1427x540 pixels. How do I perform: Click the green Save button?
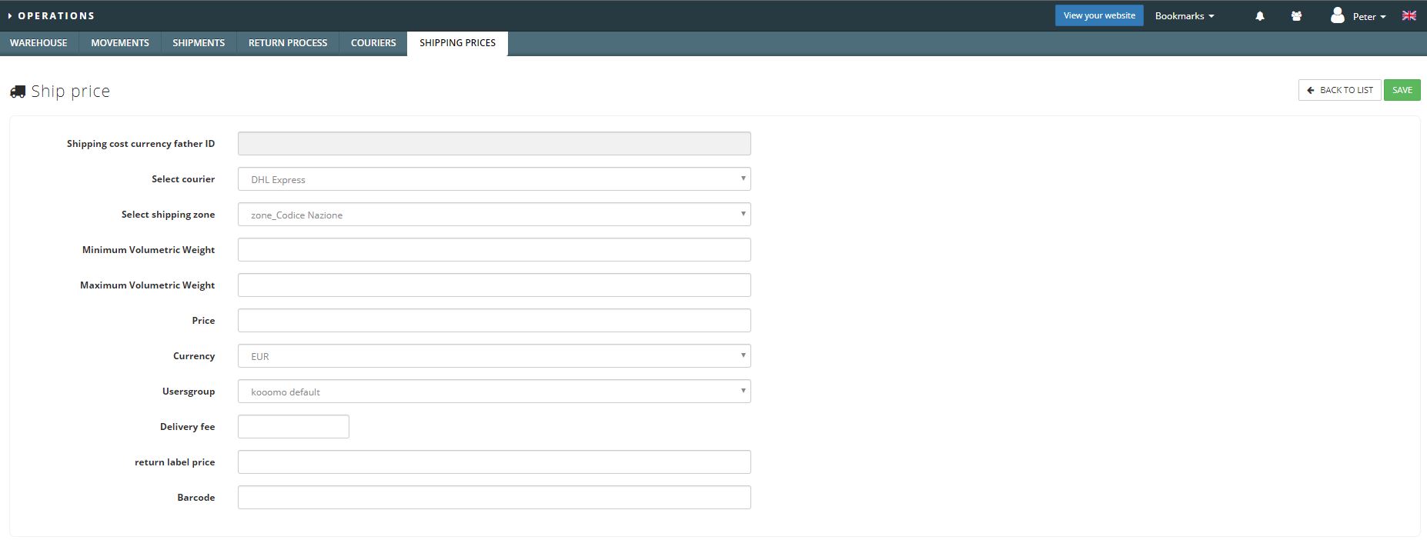(x=1402, y=90)
